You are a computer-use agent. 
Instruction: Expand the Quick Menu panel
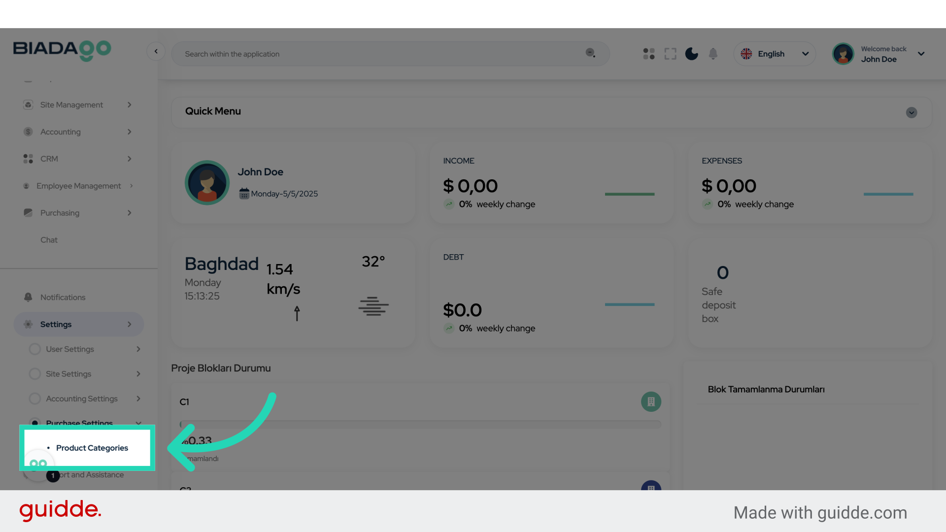click(912, 112)
